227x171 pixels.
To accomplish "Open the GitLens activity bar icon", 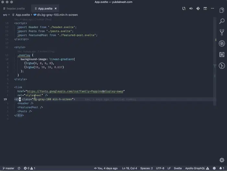I will (221, 66).
